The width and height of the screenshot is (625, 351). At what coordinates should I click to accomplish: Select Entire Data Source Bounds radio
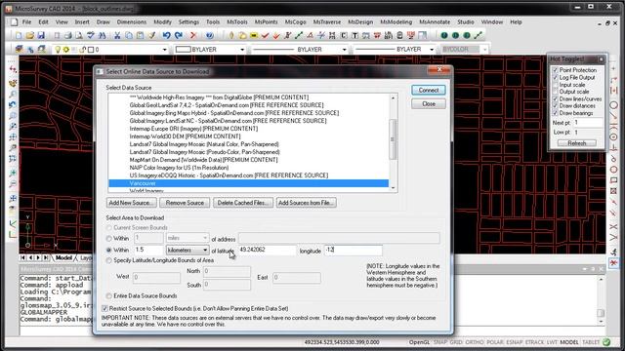click(x=108, y=296)
